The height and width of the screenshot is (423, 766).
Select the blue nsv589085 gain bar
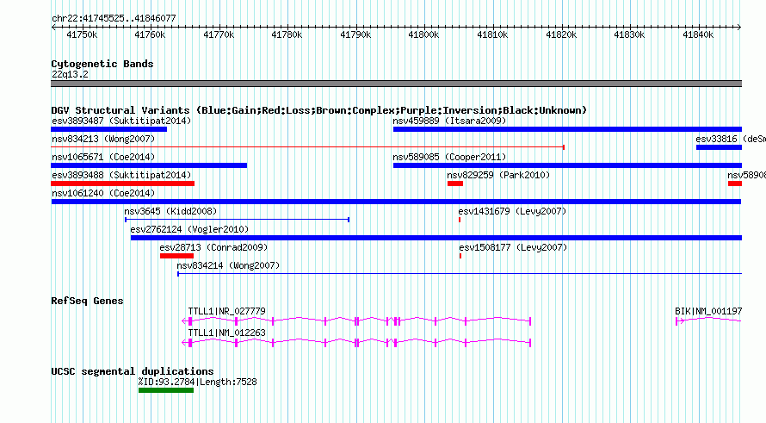568,165
